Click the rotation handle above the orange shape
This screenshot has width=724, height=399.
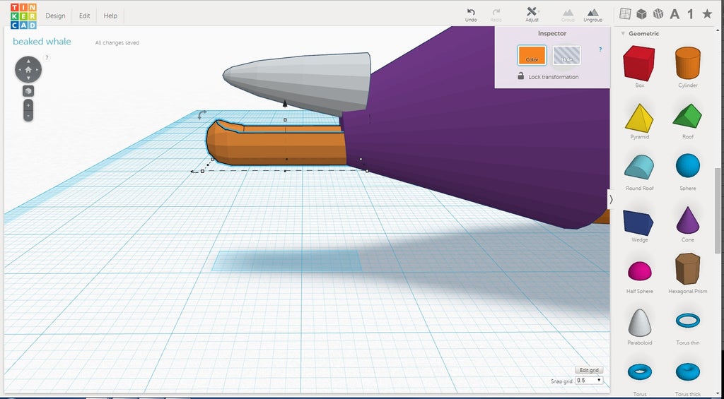click(202, 114)
